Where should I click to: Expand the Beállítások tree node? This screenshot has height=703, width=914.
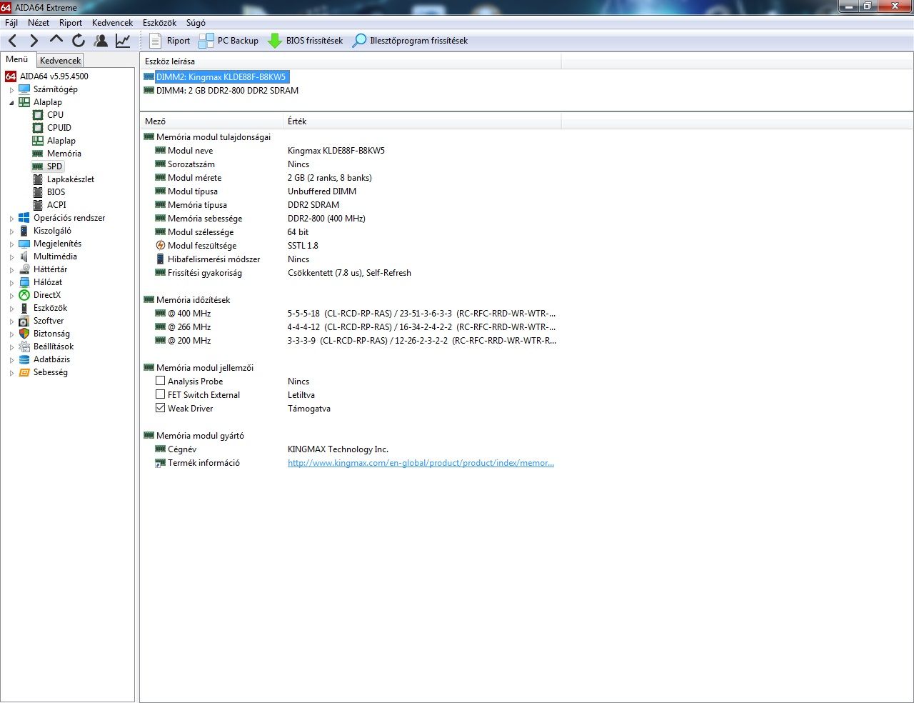(x=11, y=346)
